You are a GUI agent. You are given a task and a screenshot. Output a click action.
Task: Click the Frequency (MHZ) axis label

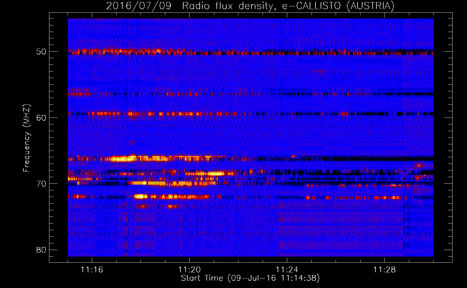(27, 138)
